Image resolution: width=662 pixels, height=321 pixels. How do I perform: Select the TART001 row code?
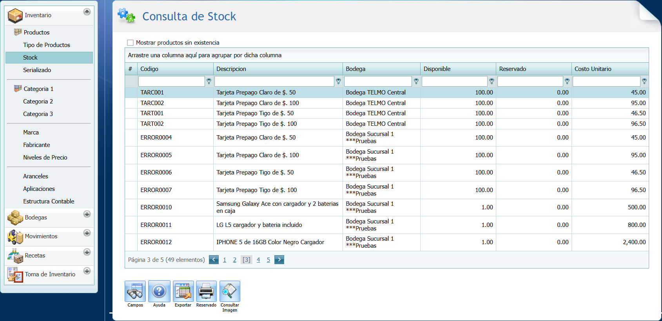click(x=152, y=113)
